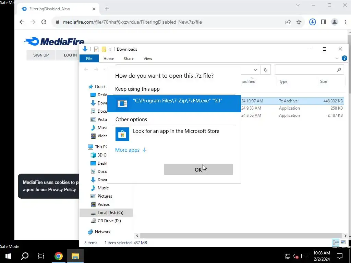The image size is (351, 263).
Task: Click the Explorer help question-mark icon
Action: click(x=344, y=58)
